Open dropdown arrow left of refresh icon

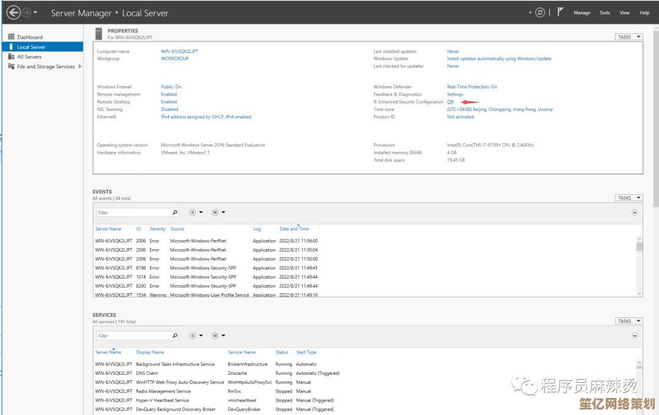pyautogui.click(x=530, y=13)
